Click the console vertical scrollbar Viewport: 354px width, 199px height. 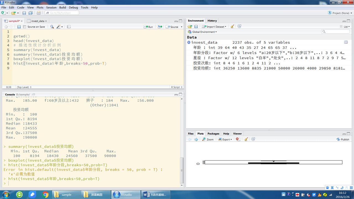(182, 170)
